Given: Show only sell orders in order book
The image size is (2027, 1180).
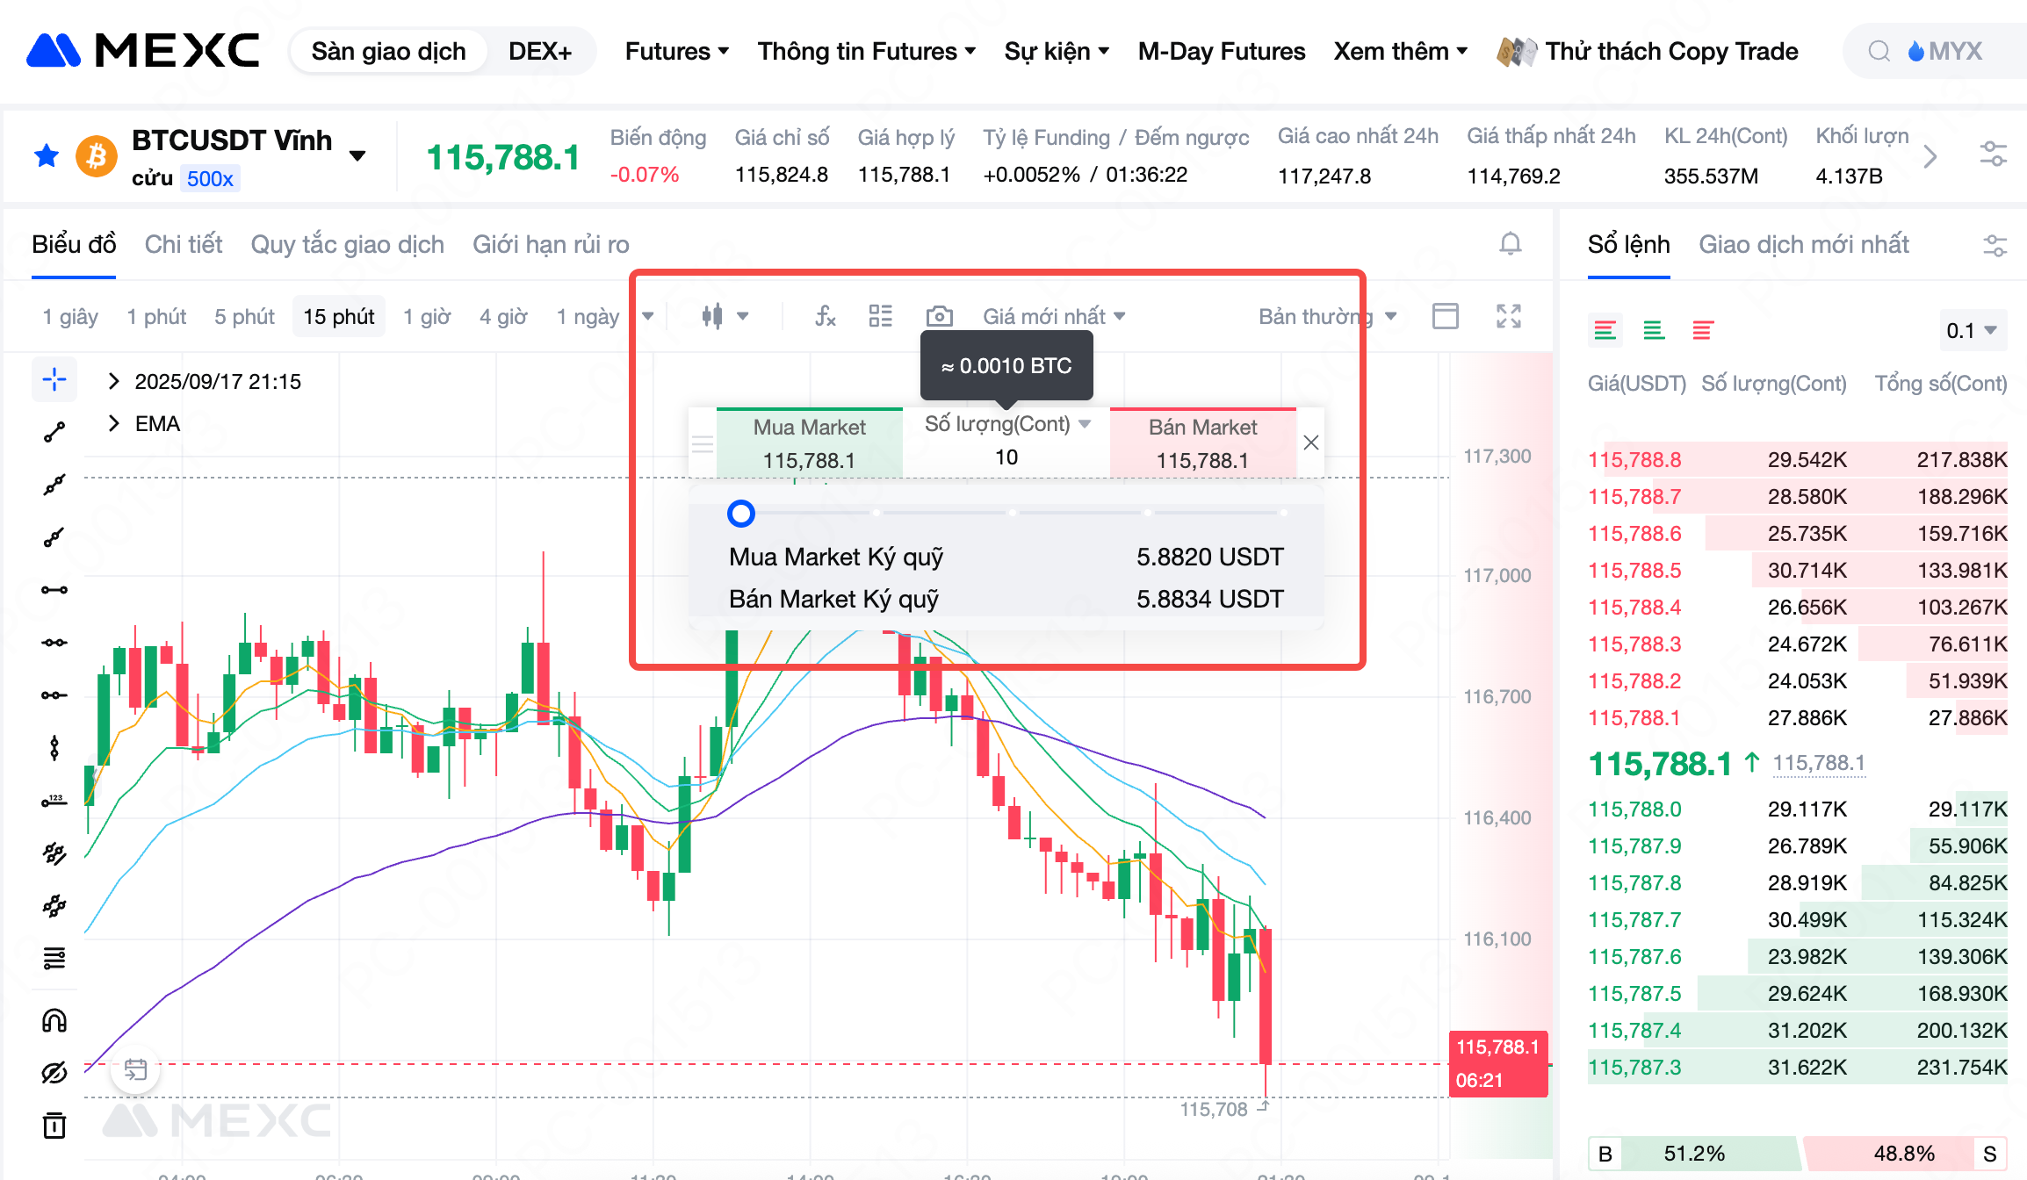Looking at the screenshot, I should (x=1702, y=331).
